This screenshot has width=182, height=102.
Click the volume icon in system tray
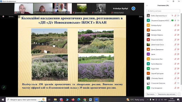(162, 99)
